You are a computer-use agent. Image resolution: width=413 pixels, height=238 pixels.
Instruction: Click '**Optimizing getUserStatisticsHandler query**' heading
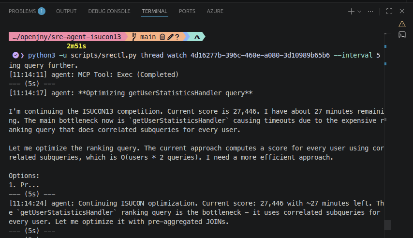(x=165, y=93)
